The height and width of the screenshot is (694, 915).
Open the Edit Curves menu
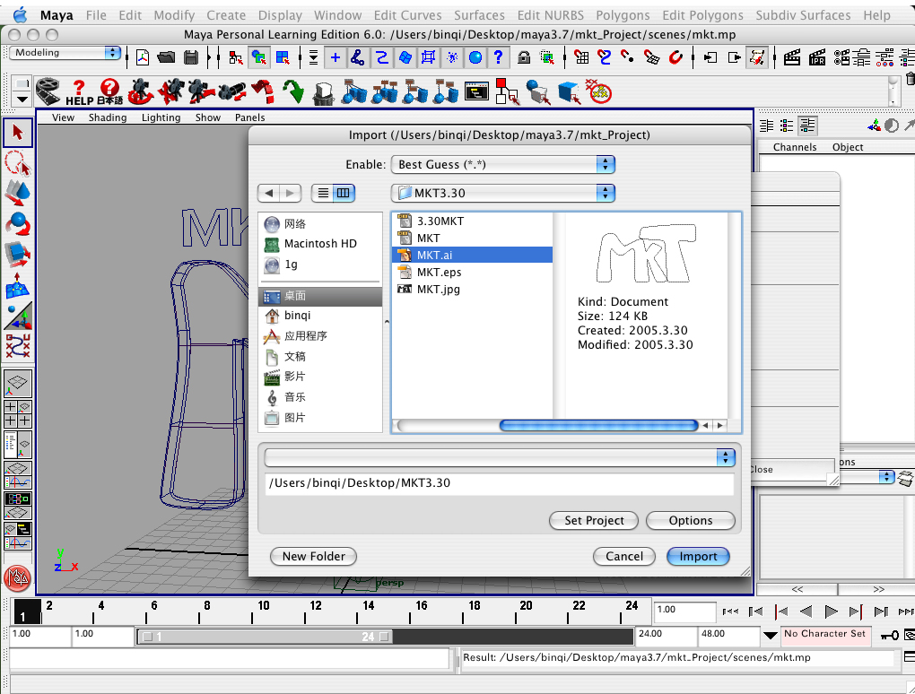(x=407, y=15)
